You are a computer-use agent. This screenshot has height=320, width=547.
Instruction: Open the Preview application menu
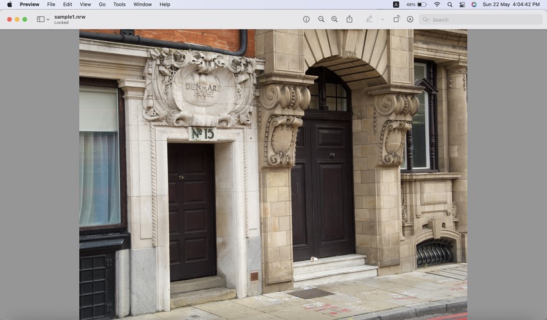tap(30, 4)
